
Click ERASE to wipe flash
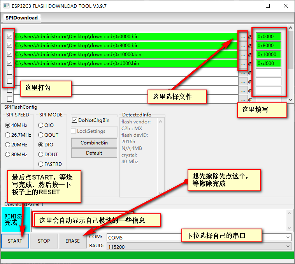pyautogui.click(x=72, y=241)
